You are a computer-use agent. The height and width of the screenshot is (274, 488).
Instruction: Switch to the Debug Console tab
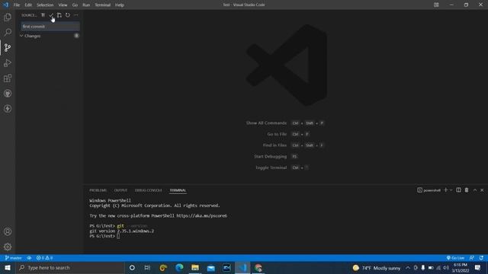(x=148, y=190)
